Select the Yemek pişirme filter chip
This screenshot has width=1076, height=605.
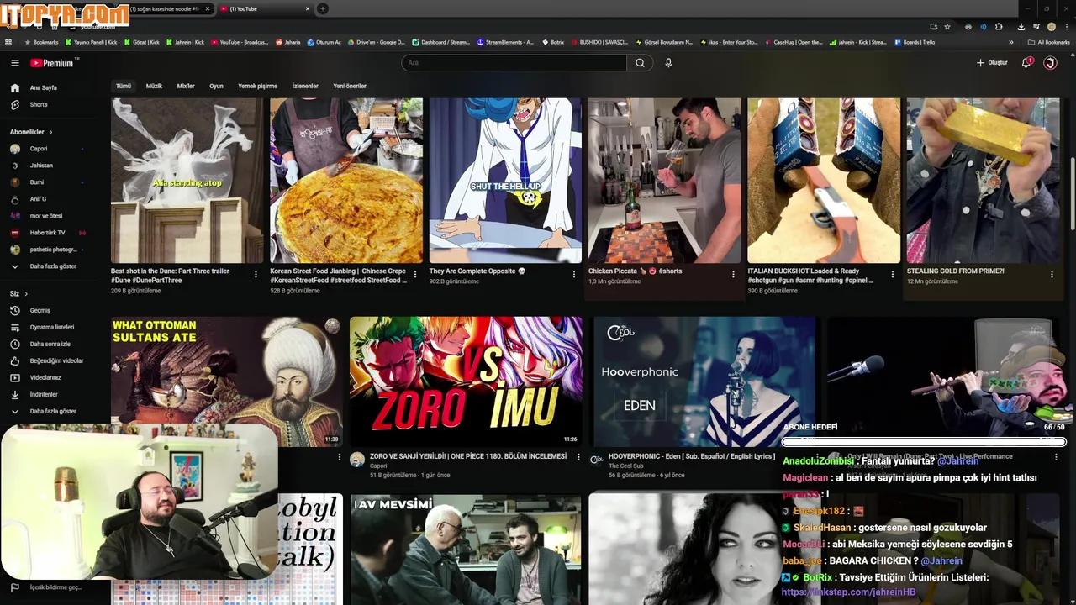257,86
